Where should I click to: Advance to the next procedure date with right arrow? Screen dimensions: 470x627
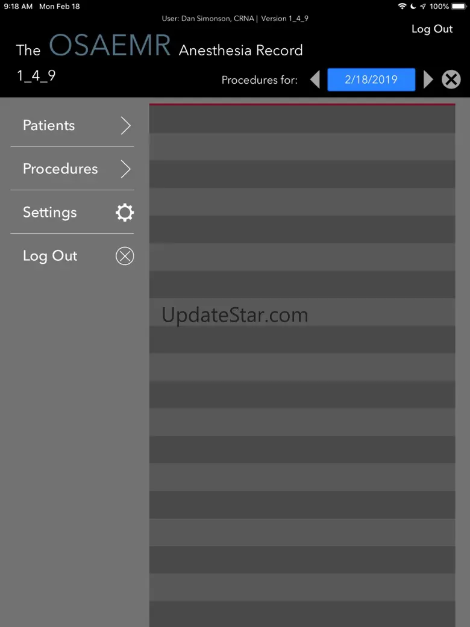click(428, 80)
